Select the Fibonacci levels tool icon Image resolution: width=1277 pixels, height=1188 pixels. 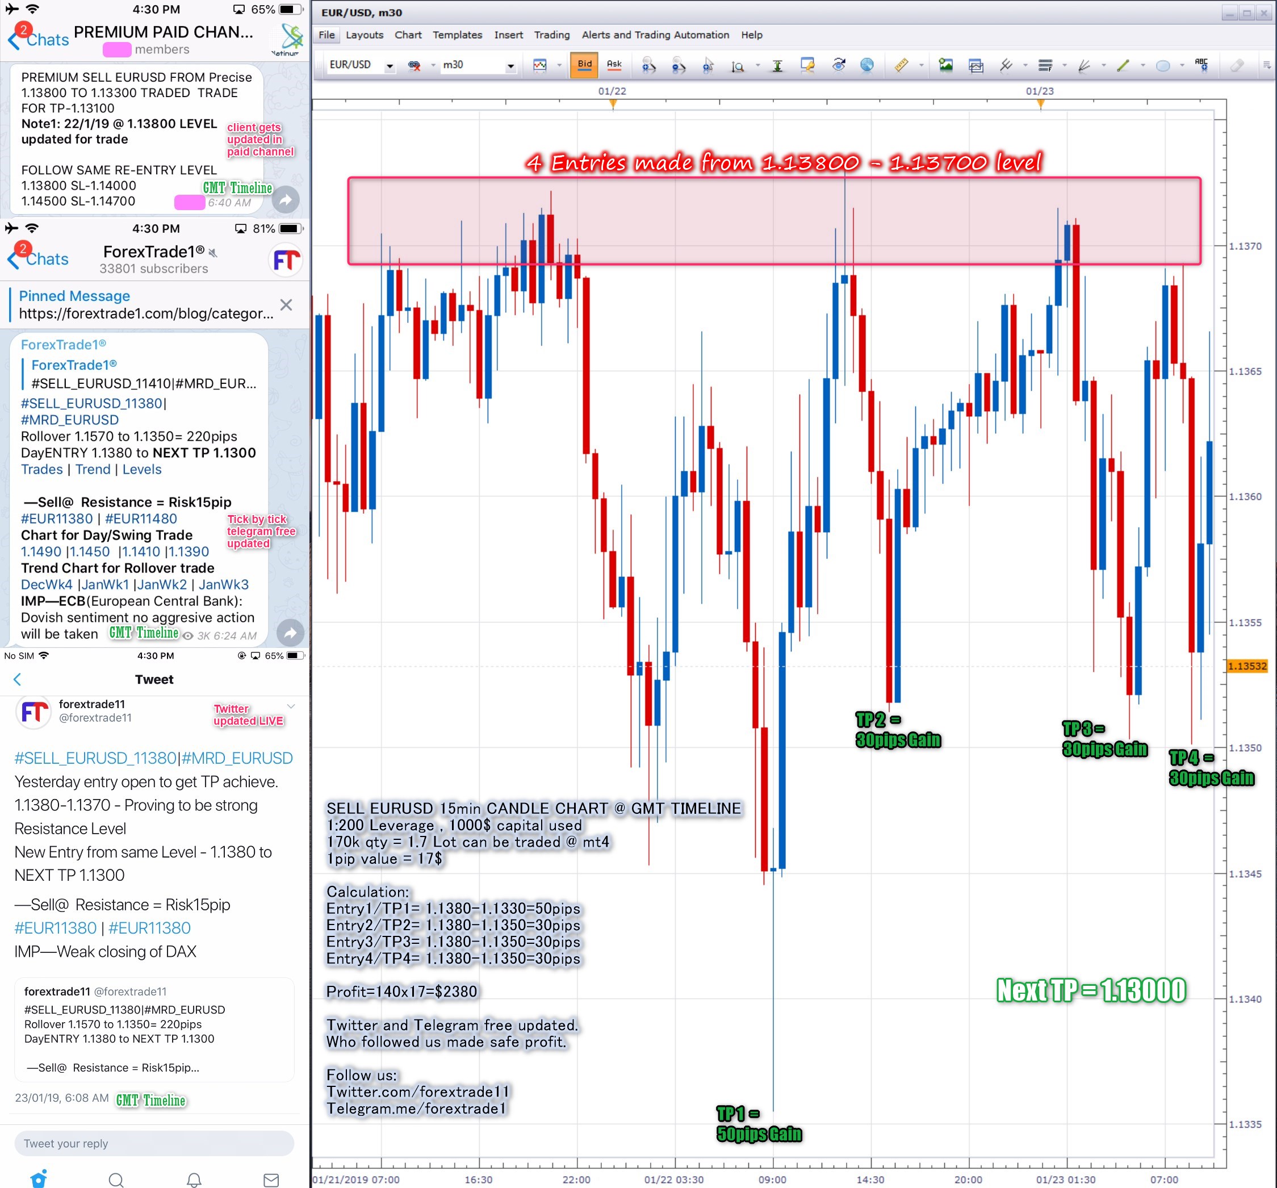tap(1045, 65)
